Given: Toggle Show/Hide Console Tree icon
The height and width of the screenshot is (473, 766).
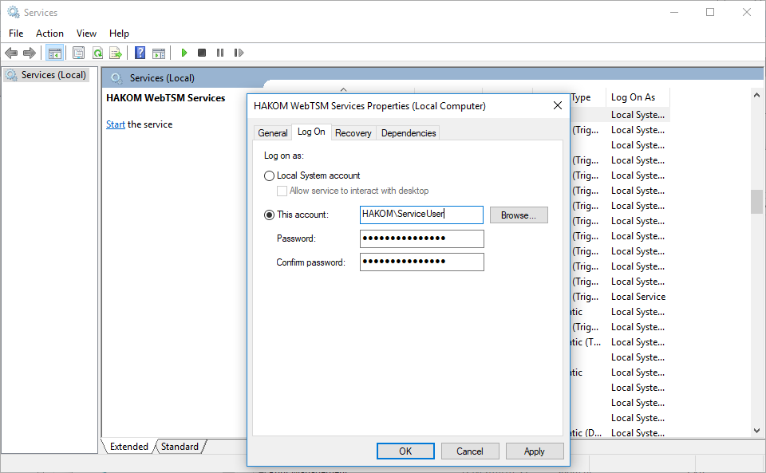Looking at the screenshot, I should (x=55, y=53).
